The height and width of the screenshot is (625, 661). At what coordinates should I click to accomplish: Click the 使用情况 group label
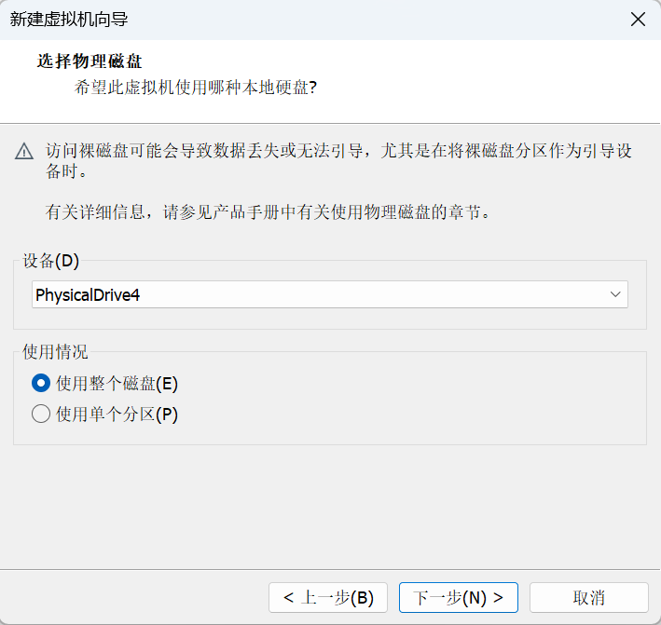click(x=55, y=352)
